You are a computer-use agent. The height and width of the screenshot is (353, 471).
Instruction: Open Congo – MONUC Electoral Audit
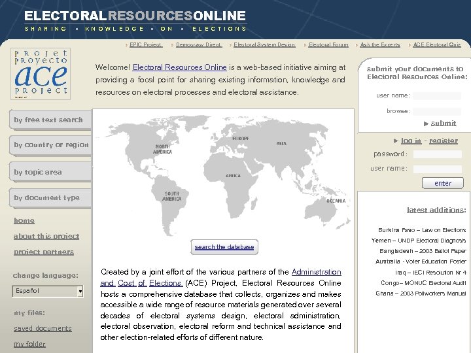pyautogui.click(x=423, y=283)
